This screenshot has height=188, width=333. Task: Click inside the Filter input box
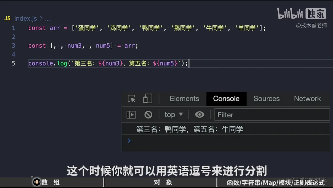[271, 115]
